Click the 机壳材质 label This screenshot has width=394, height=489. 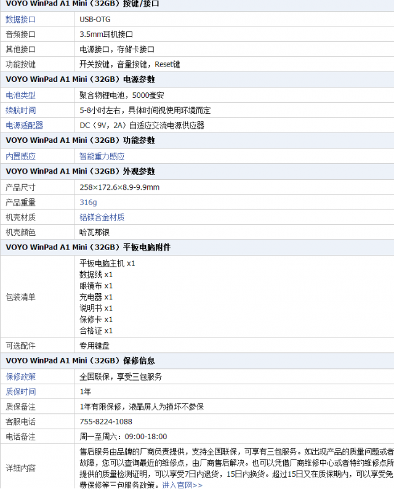point(20,217)
